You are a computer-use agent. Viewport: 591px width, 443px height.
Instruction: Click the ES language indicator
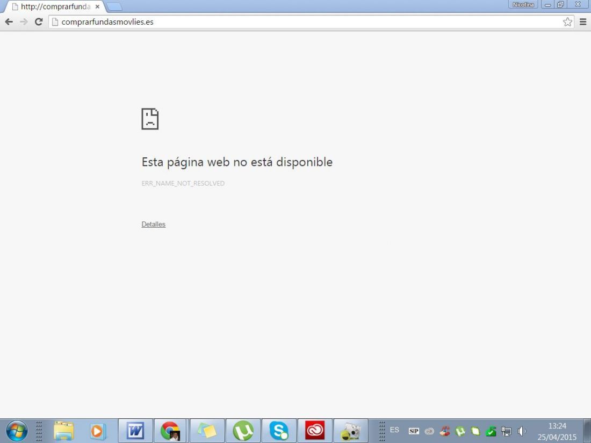(394, 430)
